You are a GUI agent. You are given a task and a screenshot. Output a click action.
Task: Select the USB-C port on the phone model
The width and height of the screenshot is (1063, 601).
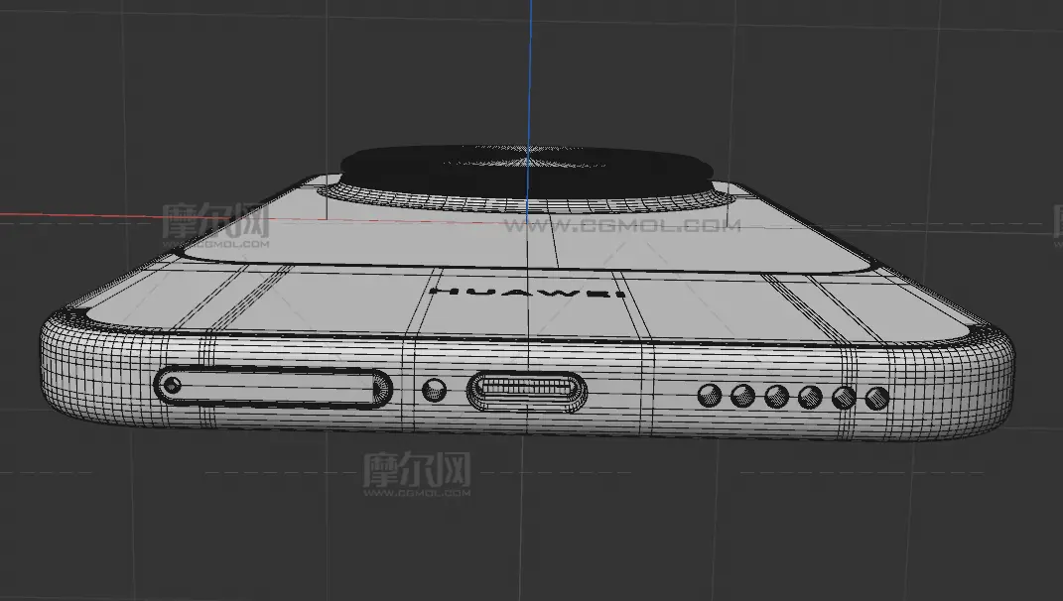pyautogui.click(x=527, y=392)
